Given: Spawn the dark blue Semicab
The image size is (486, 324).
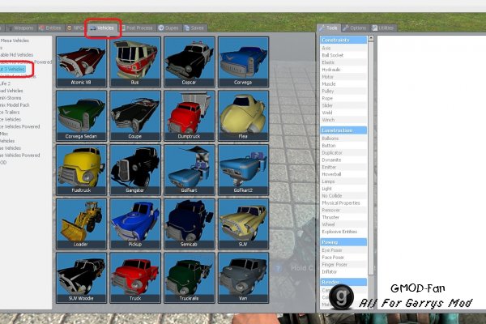Looking at the screenshot, I should click(x=189, y=224).
